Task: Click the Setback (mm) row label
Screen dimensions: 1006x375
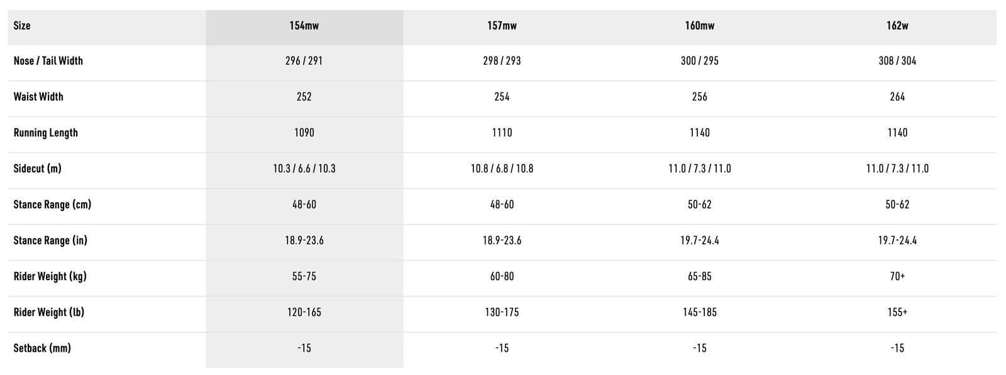Action: 42,348
